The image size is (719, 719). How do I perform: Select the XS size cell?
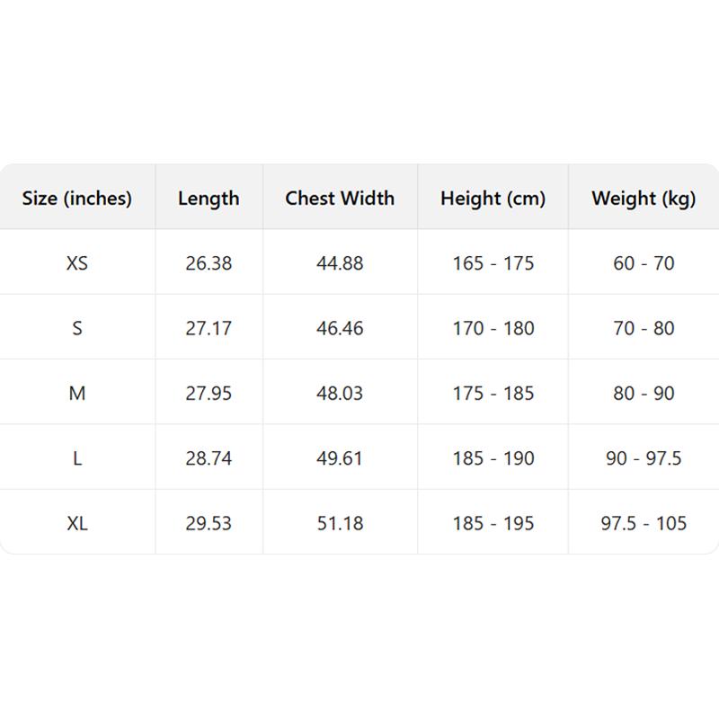pyautogui.click(x=77, y=263)
